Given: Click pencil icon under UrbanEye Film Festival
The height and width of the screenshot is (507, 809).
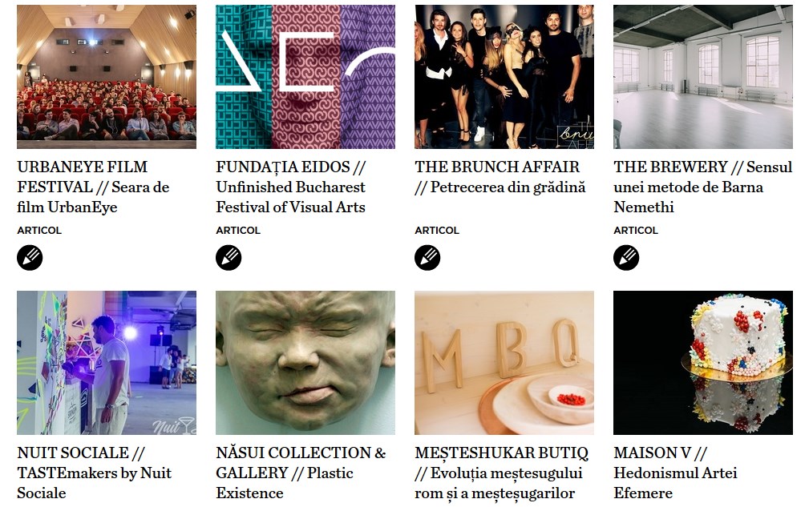Looking at the screenshot, I should click(x=30, y=258).
